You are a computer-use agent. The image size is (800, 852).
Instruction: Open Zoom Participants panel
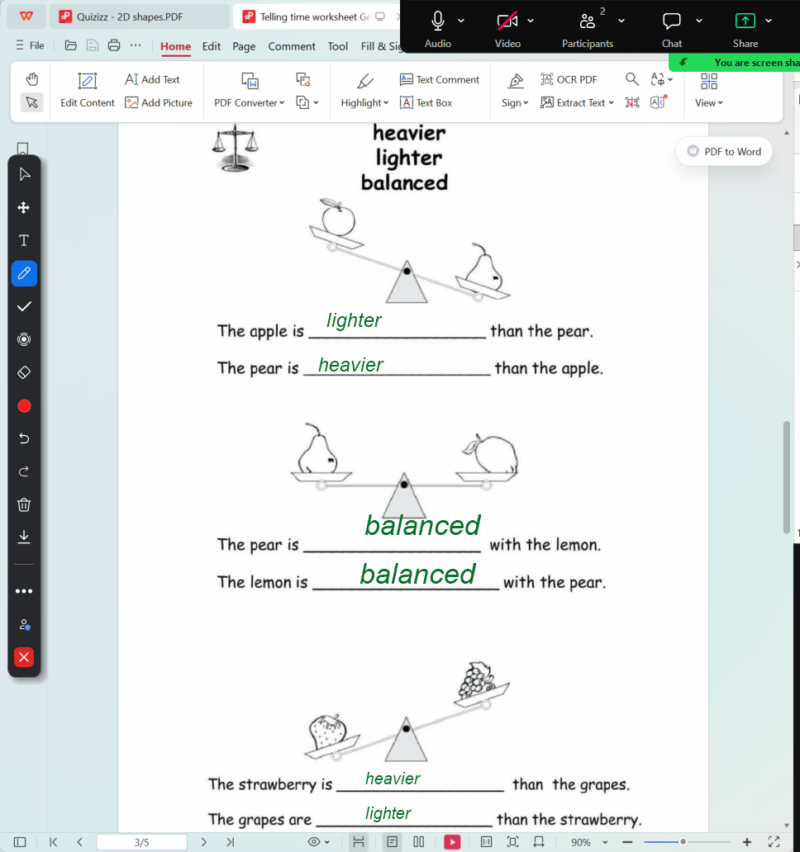click(x=588, y=29)
